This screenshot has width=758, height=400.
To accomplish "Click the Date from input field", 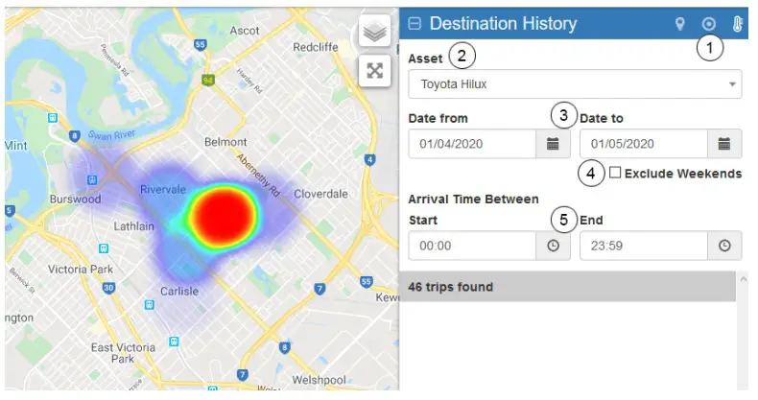I will click(471, 144).
